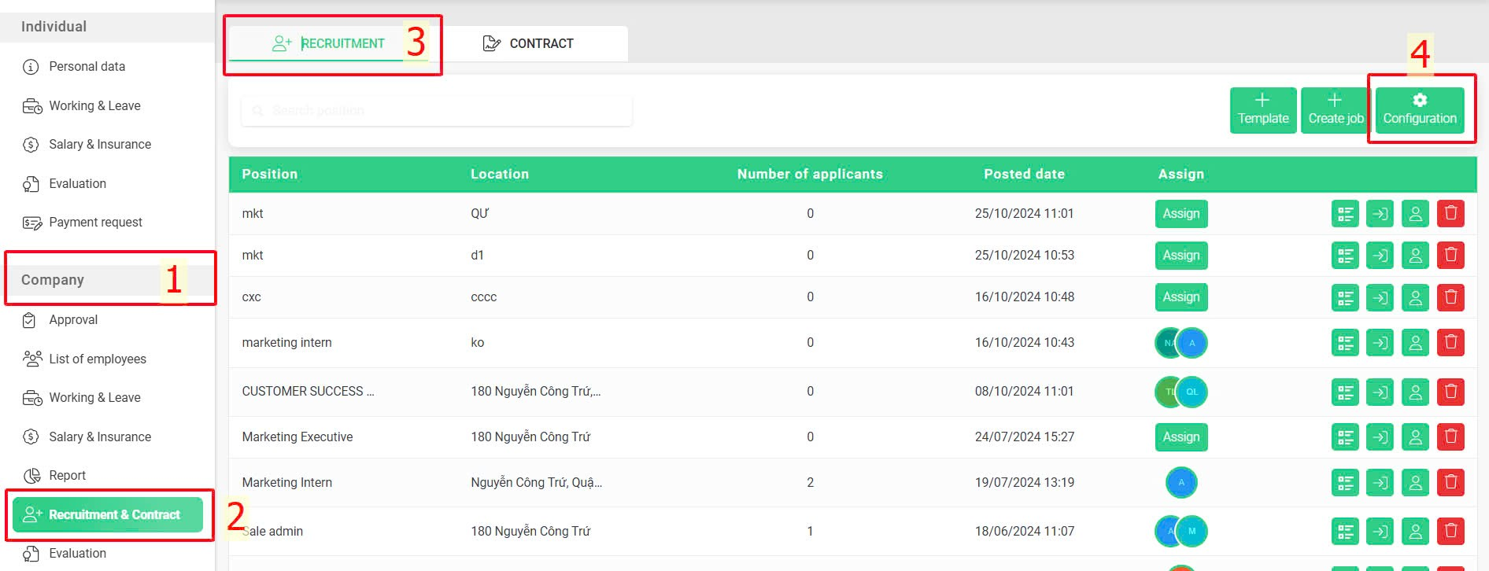Viewport: 1489px width, 571px height.
Task: Click person icon for CUSTOMER SUCCESS row
Action: [1415, 392]
